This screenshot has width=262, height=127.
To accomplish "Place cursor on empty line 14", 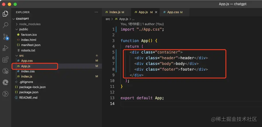I will [191, 104].
